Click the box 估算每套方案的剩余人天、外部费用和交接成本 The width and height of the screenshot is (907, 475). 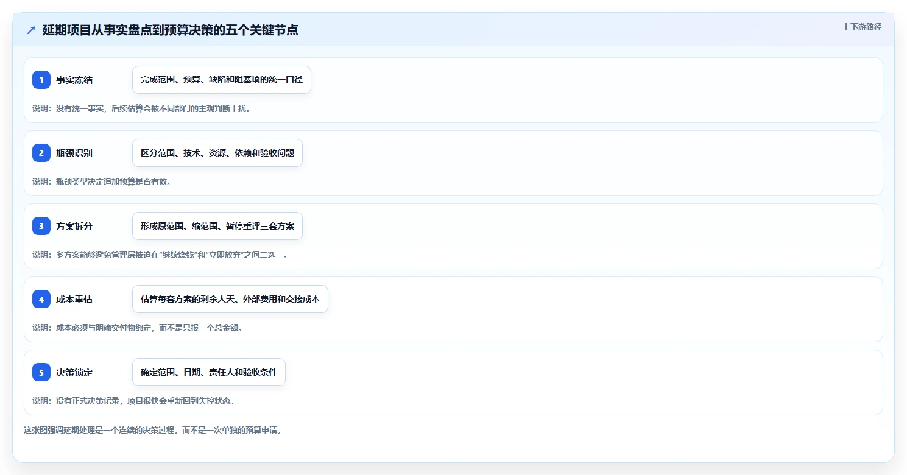[230, 299]
